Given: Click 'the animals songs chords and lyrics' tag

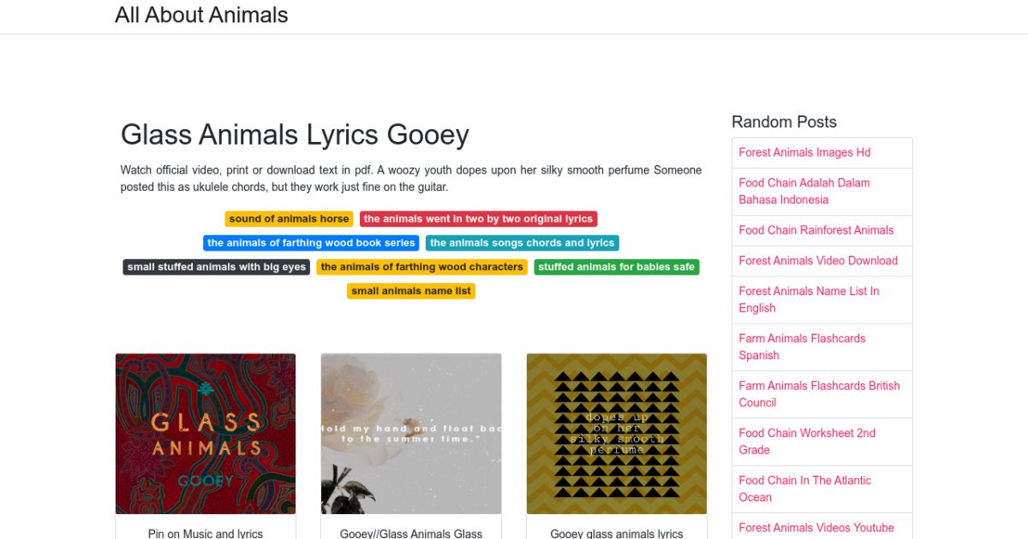Looking at the screenshot, I should 522,243.
